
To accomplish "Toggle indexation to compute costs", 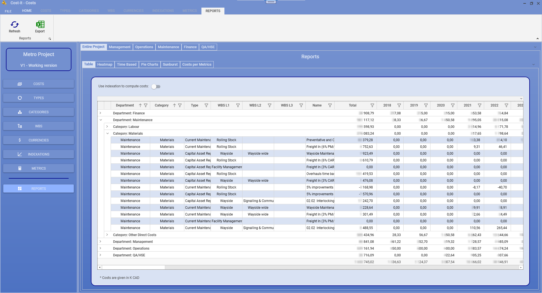I will point(156,86).
